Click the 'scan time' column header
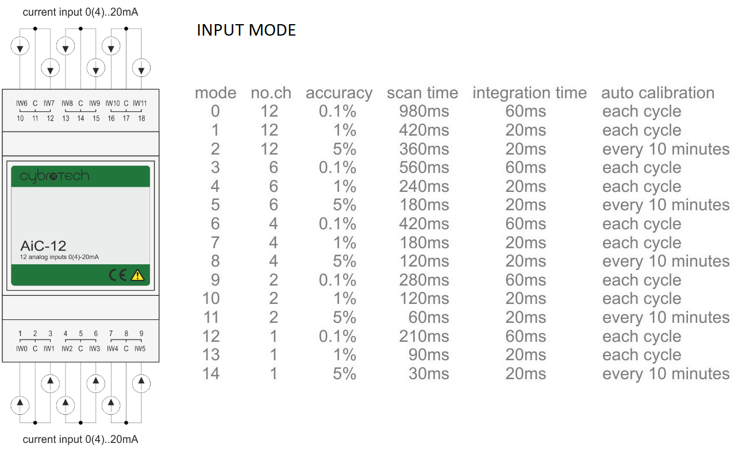Screen dimensions: 738x455 pos(422,93)
